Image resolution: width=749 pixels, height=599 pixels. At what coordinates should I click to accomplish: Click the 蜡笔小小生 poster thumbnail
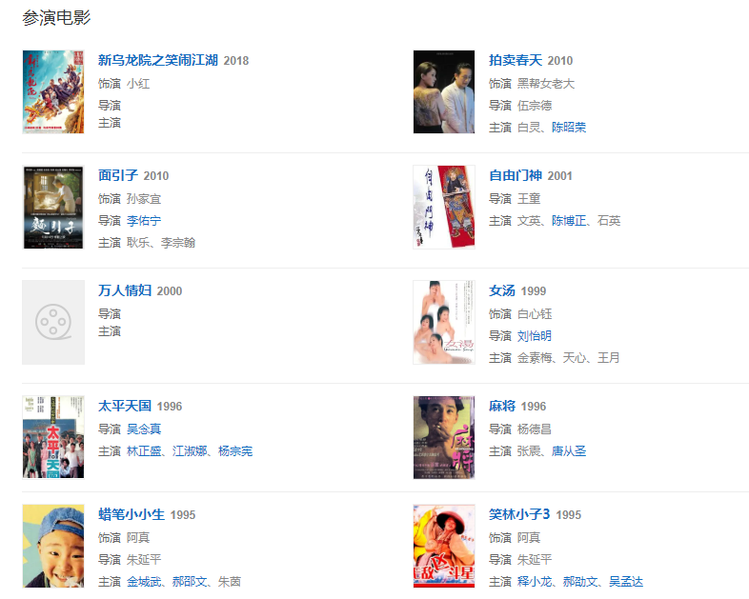click(53, 546)
